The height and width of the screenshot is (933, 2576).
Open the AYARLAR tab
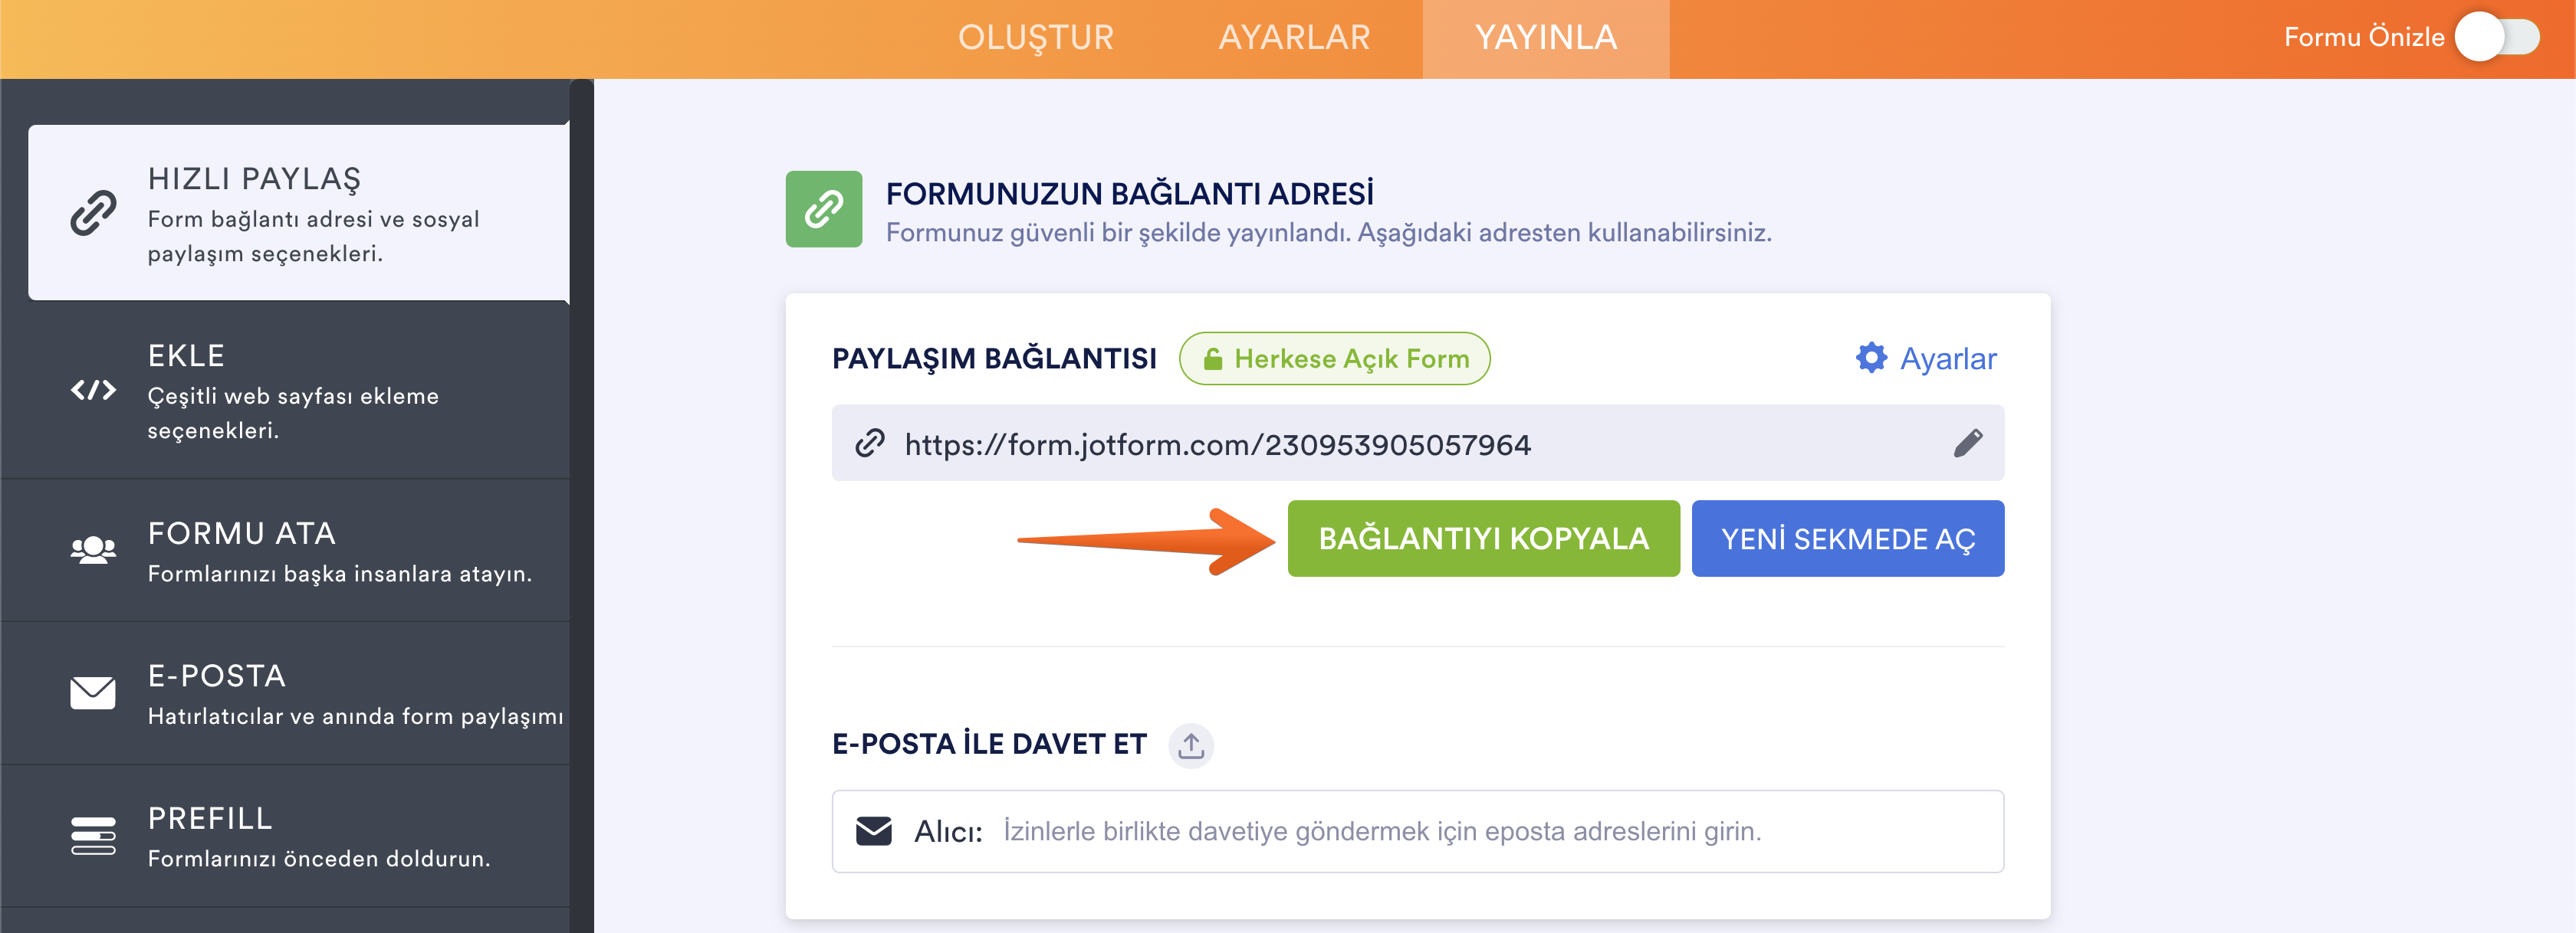pos(1294,38)
